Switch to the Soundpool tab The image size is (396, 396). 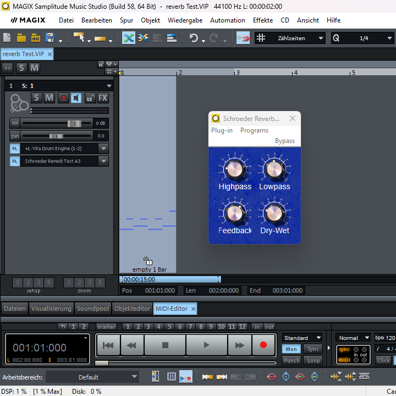(x=93, y=309)
